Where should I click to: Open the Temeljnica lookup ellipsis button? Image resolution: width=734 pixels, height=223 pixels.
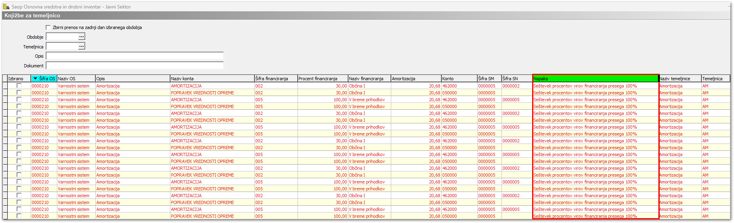click(x=82, y=46)
